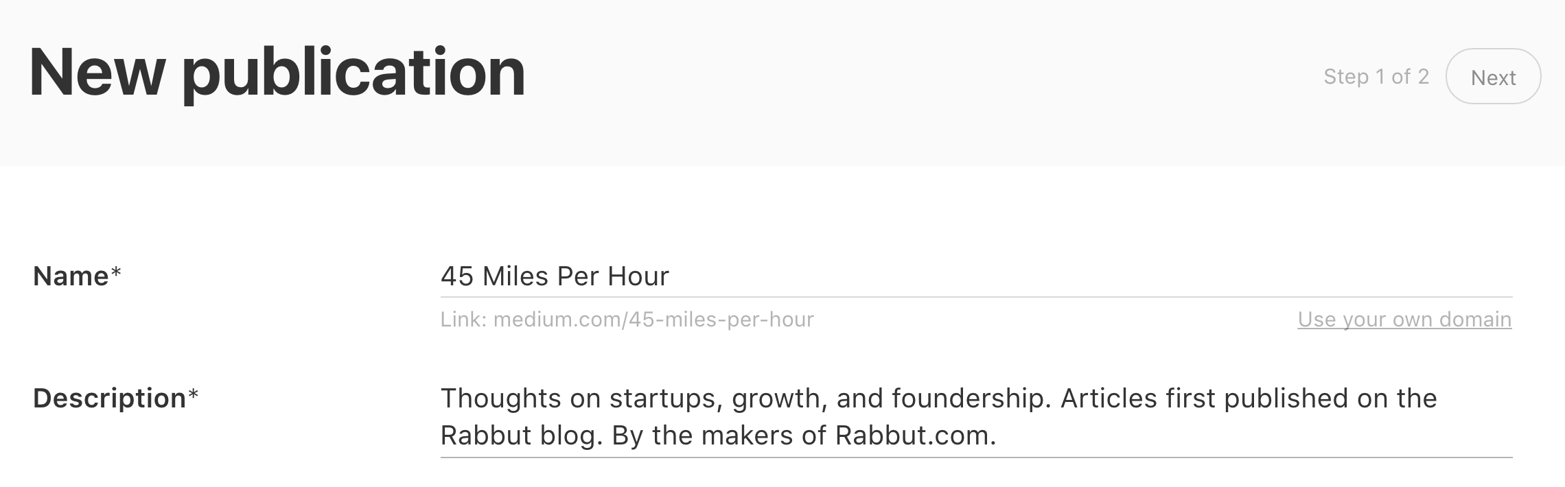Open the Use your own domain link
This screenshot has height=487, width=1565.
(1404, 320)
